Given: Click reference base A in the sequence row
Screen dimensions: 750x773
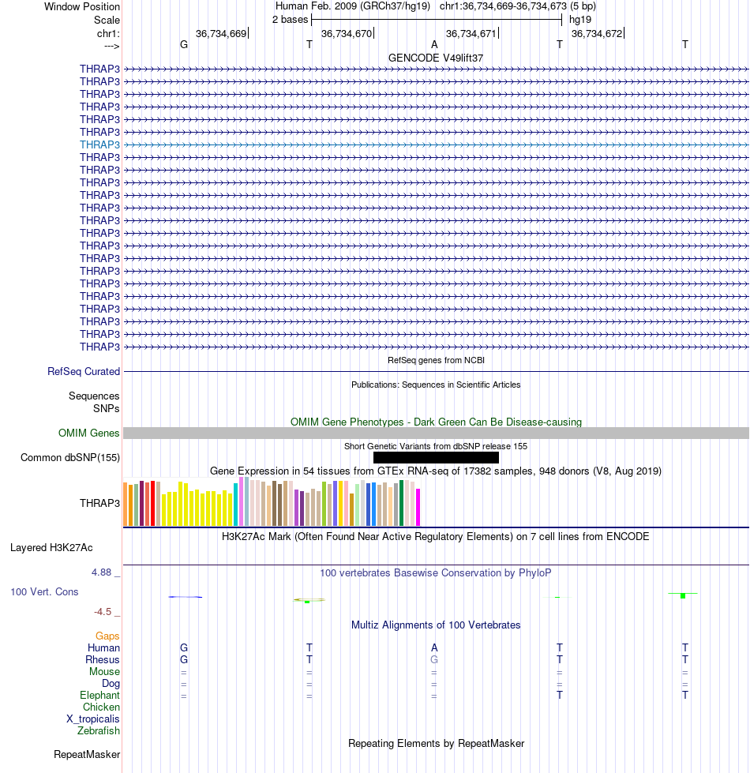Looking at the screenshot, I should coord(434,45).
